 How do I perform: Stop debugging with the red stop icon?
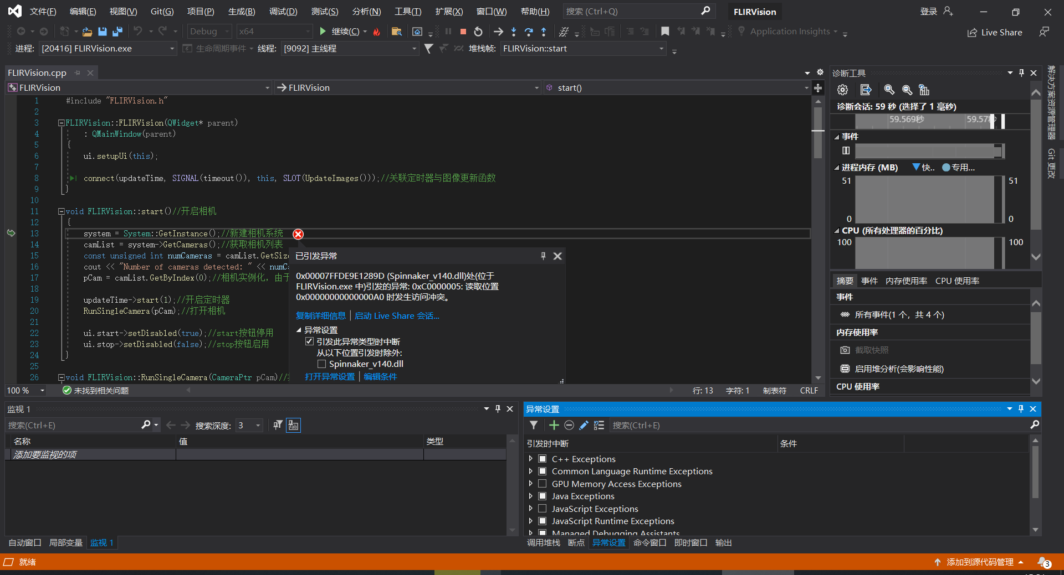[x=463, y=32]
